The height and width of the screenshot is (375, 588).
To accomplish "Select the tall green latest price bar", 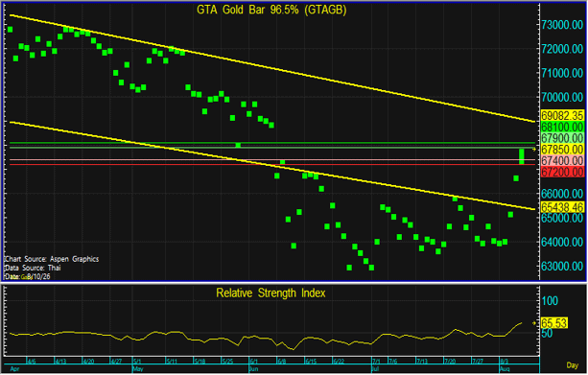I will click(521, 156).
